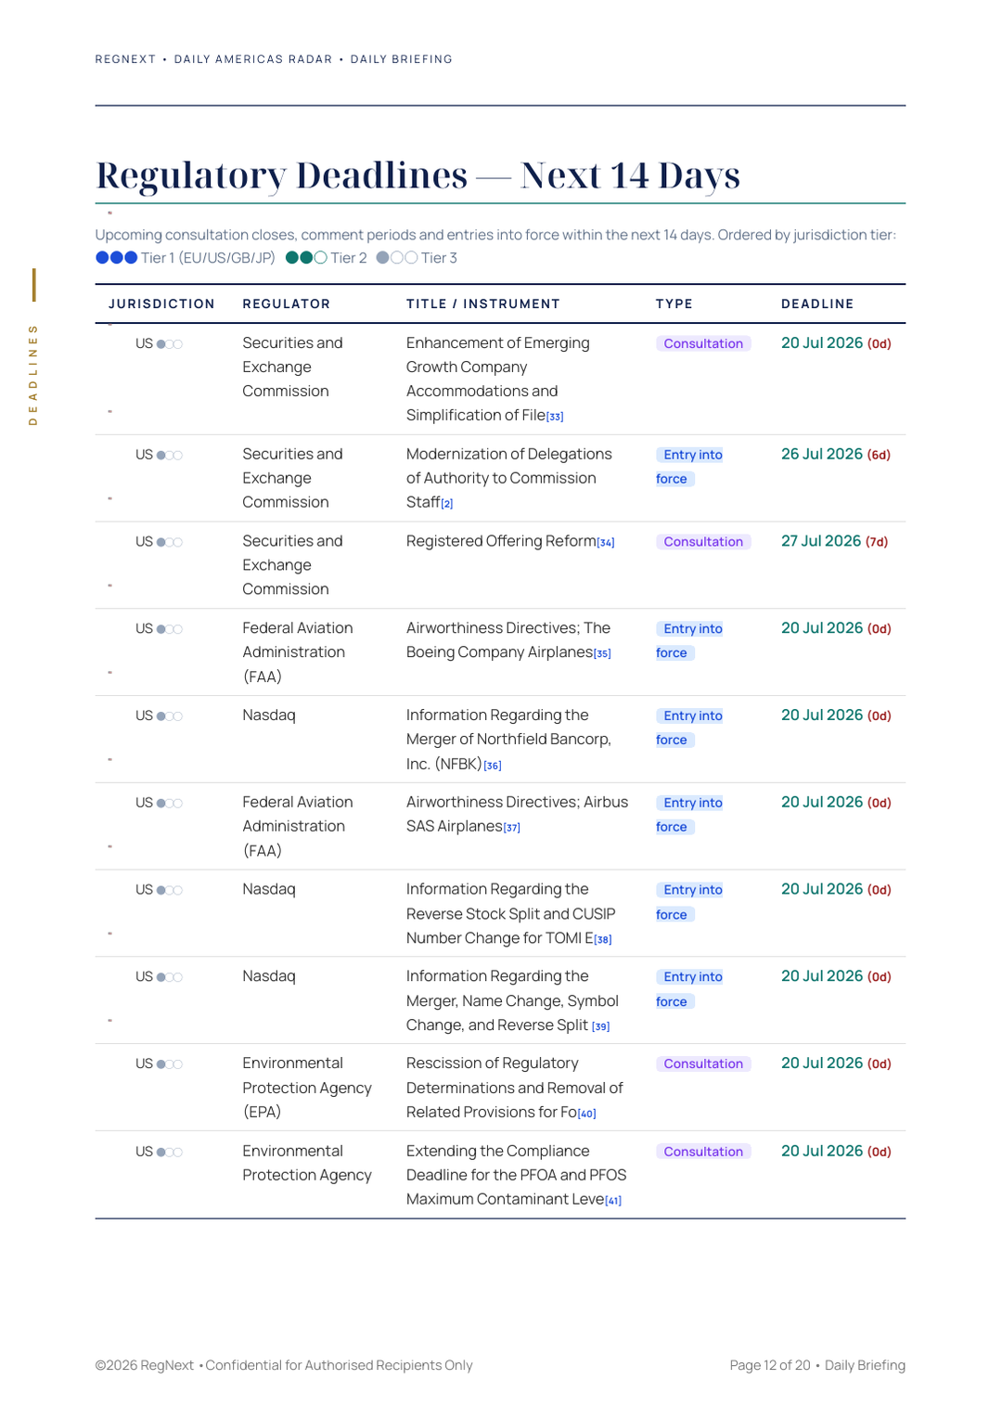Click the PFOA and PFOS compliance deadline title
This screenshot has width=1002, height=1418.
point(516,1175)
